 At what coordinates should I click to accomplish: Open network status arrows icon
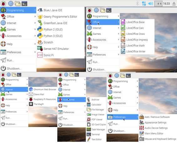click(x=144, y=4)
